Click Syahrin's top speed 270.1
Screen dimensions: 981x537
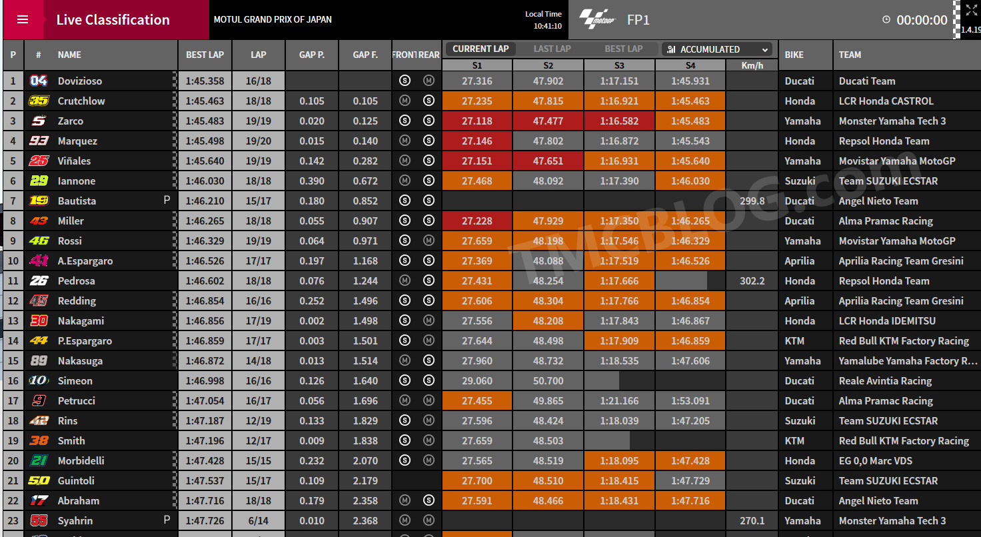[x=752, y=520]
